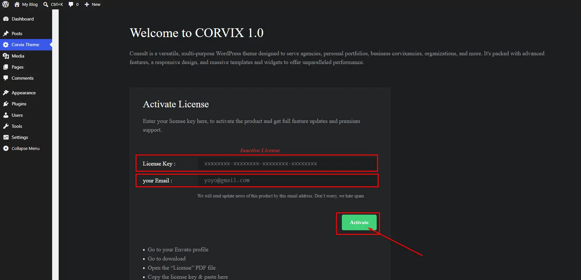Open the Media menu item

pyautogui.click(x=26, y=56)
